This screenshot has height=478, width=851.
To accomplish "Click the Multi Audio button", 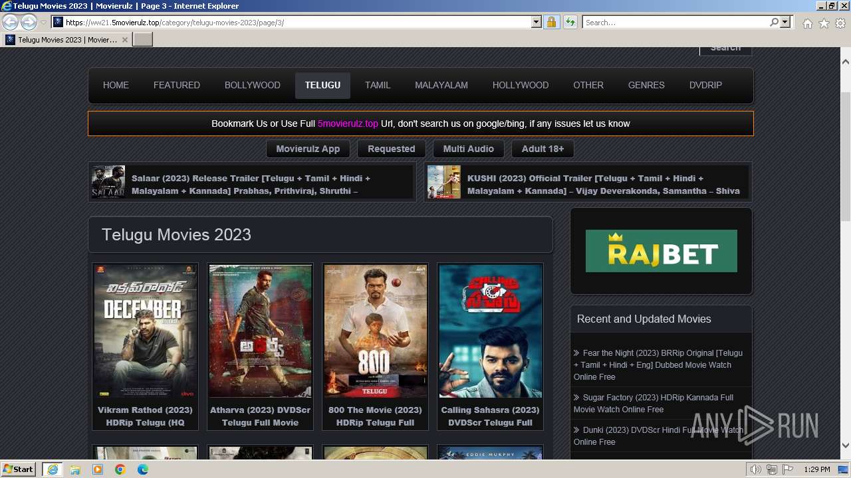I will [469, 149].
